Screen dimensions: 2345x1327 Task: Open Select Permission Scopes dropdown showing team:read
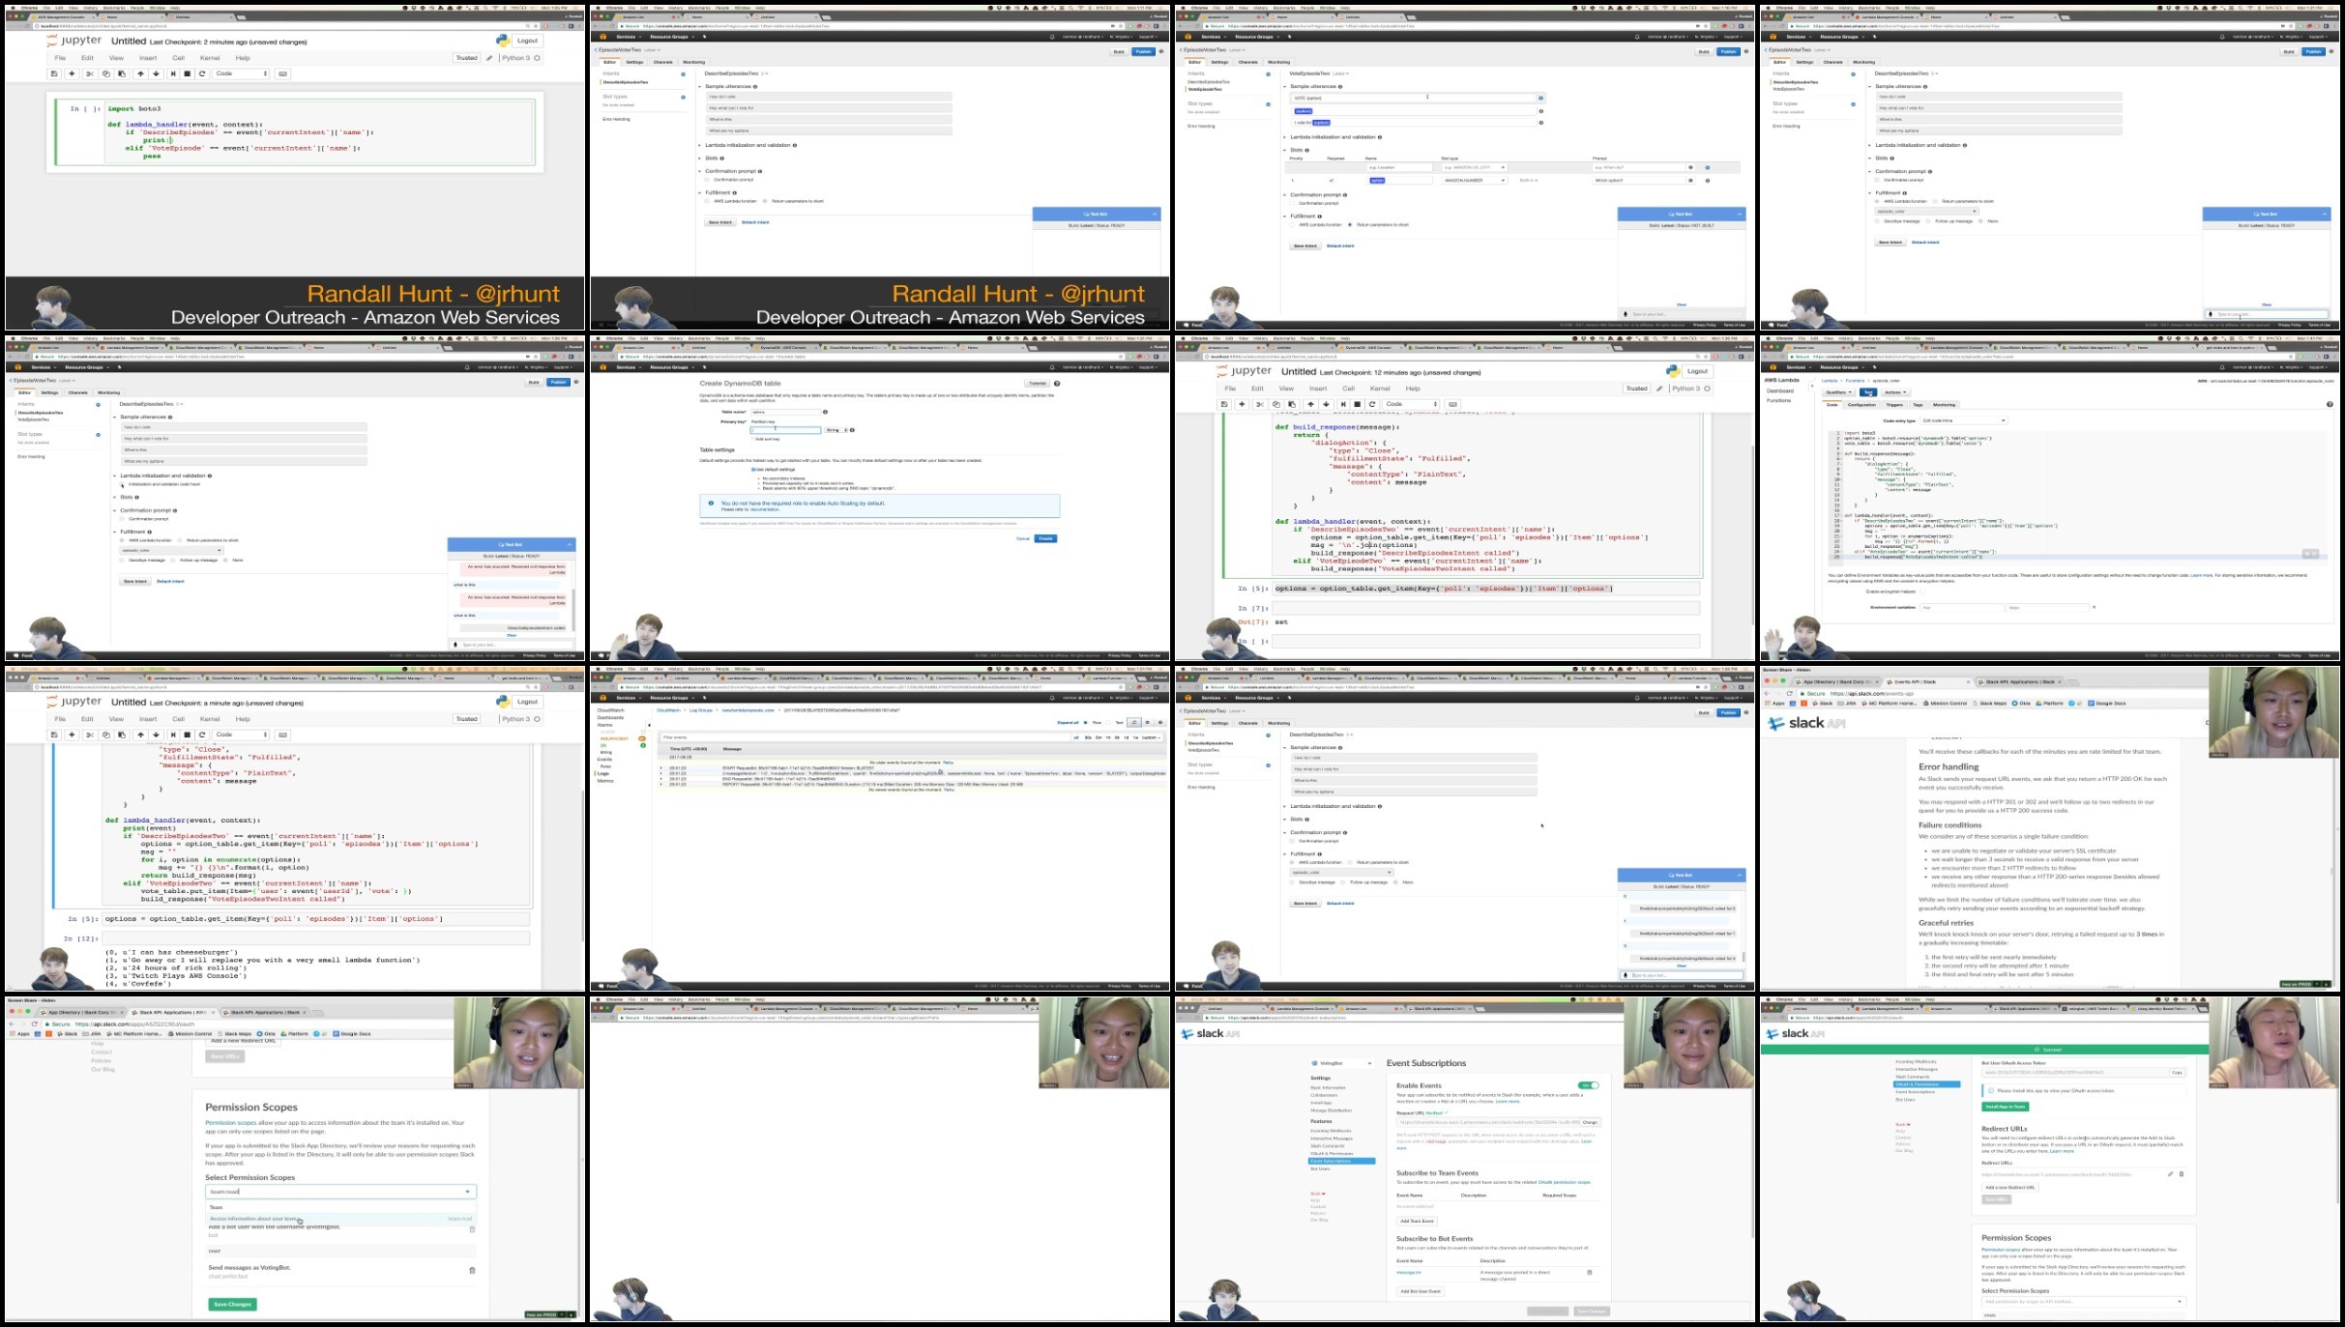point(340,1192)
